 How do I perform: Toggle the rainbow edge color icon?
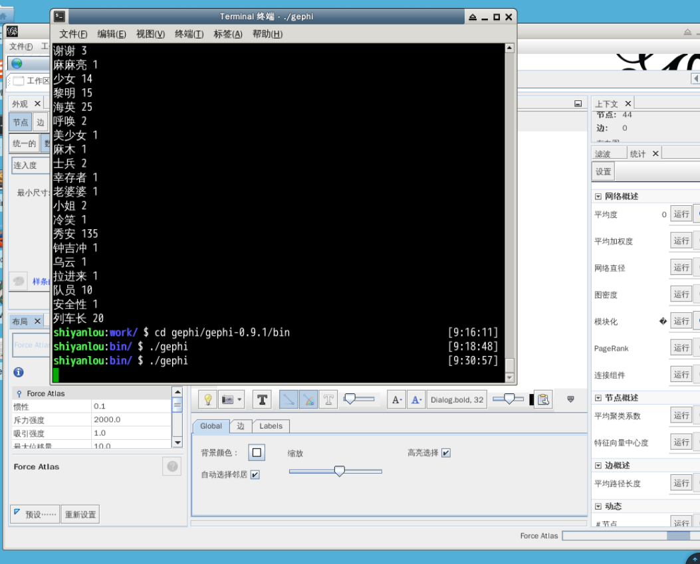308,399
